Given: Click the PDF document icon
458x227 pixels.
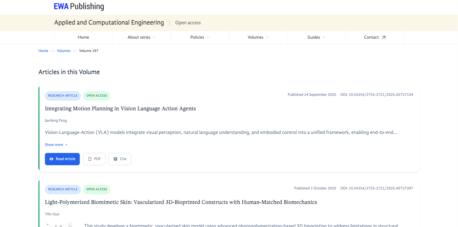Looking at the screenshot, I should [x=90, y=159].
